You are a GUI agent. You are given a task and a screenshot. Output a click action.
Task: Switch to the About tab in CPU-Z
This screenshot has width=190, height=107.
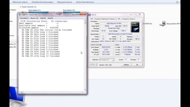132,19
